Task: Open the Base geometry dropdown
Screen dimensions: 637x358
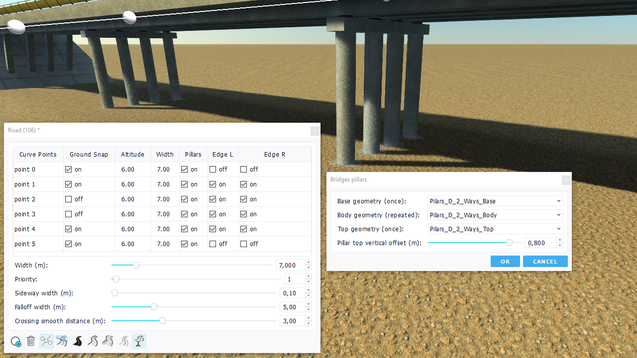Action: point(495,201)
